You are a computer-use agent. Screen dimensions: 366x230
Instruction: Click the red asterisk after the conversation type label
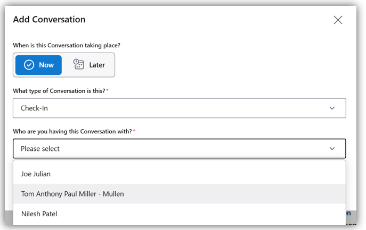pyautogui.click(x=108, y=90)
